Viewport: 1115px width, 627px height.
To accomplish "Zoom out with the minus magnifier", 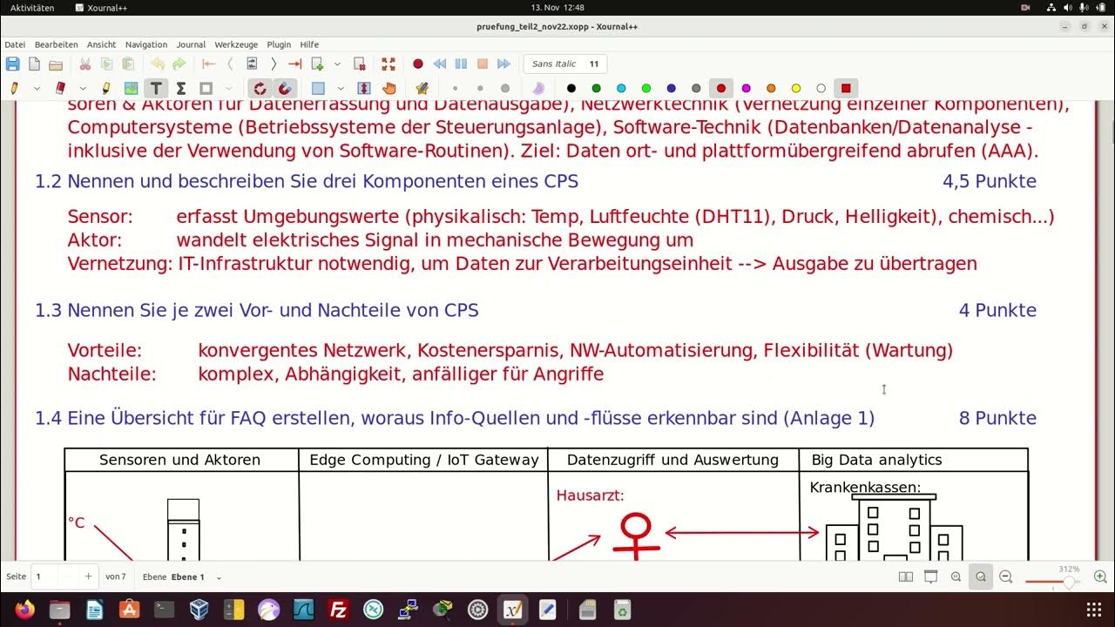I will (x=1006, y=576).
